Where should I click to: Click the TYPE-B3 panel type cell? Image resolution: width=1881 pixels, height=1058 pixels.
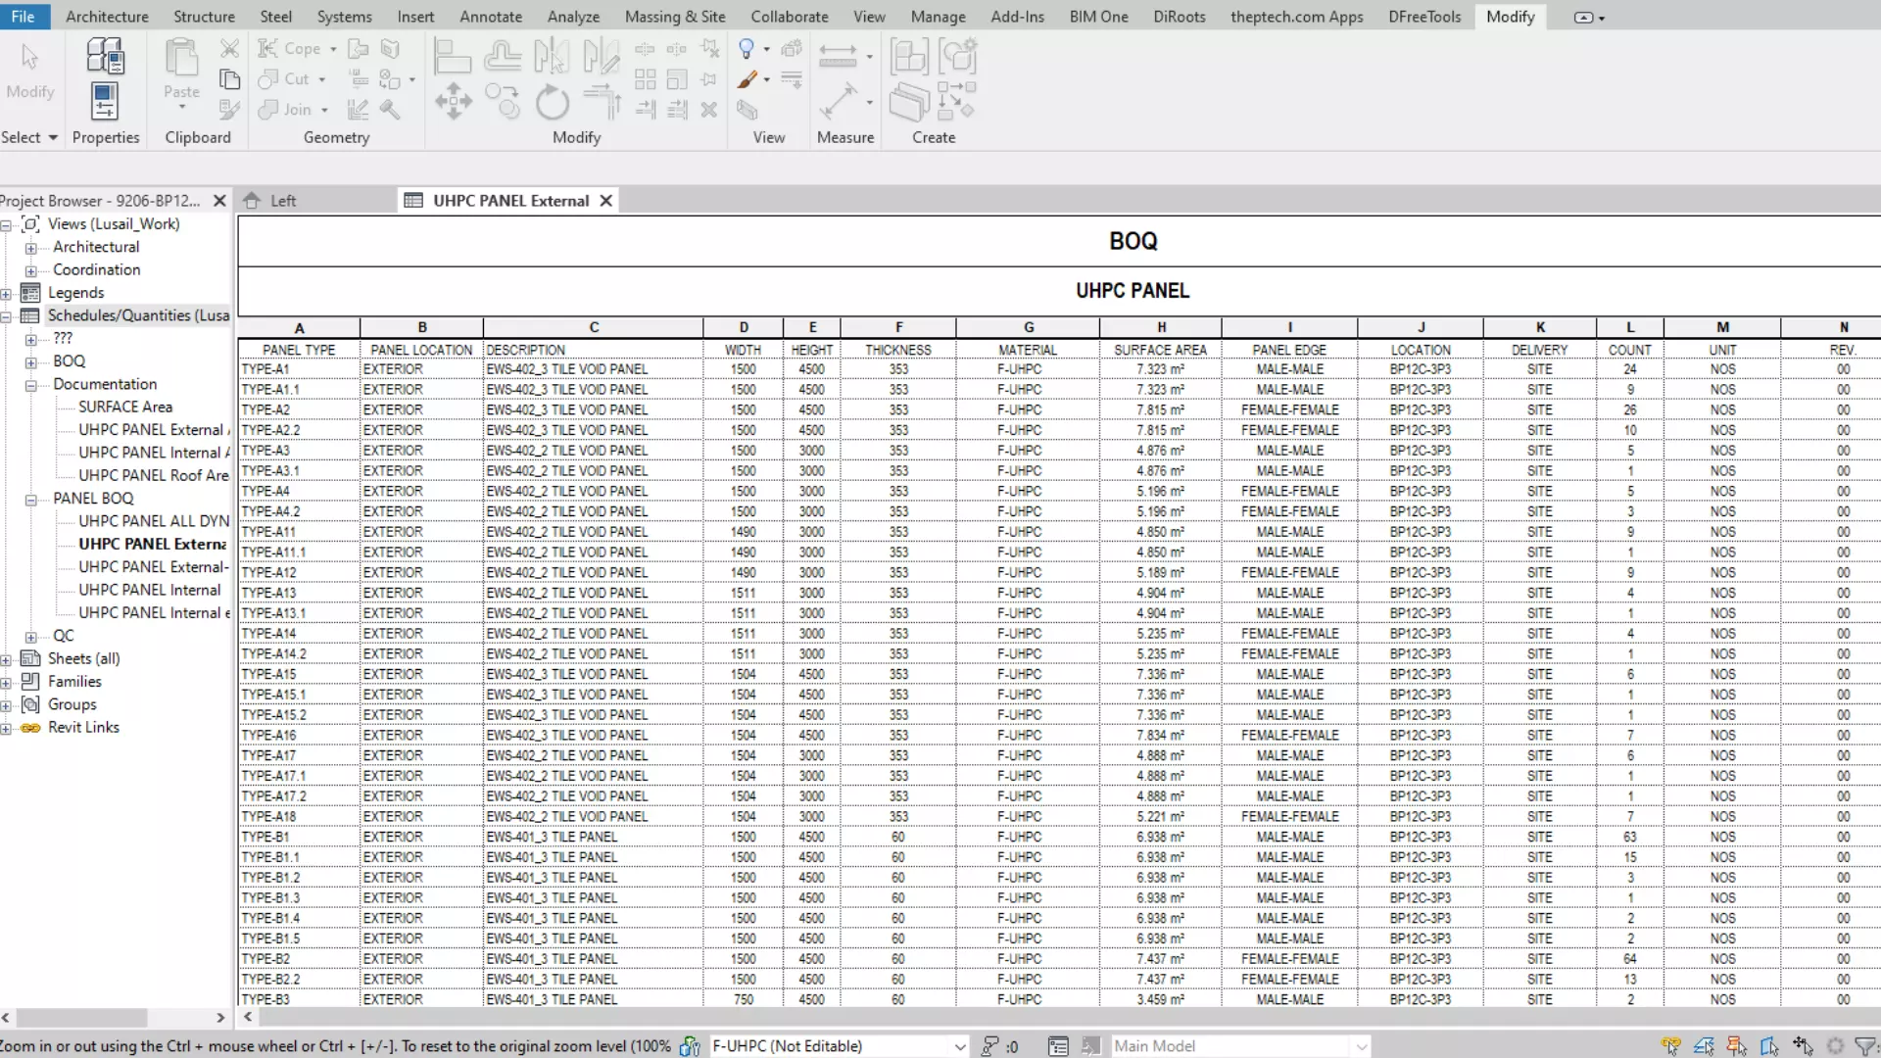point(299,999)
